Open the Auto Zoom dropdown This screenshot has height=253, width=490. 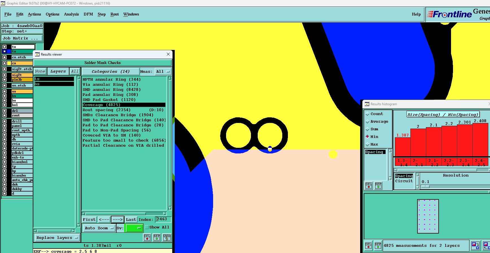(x=99, y=228)
